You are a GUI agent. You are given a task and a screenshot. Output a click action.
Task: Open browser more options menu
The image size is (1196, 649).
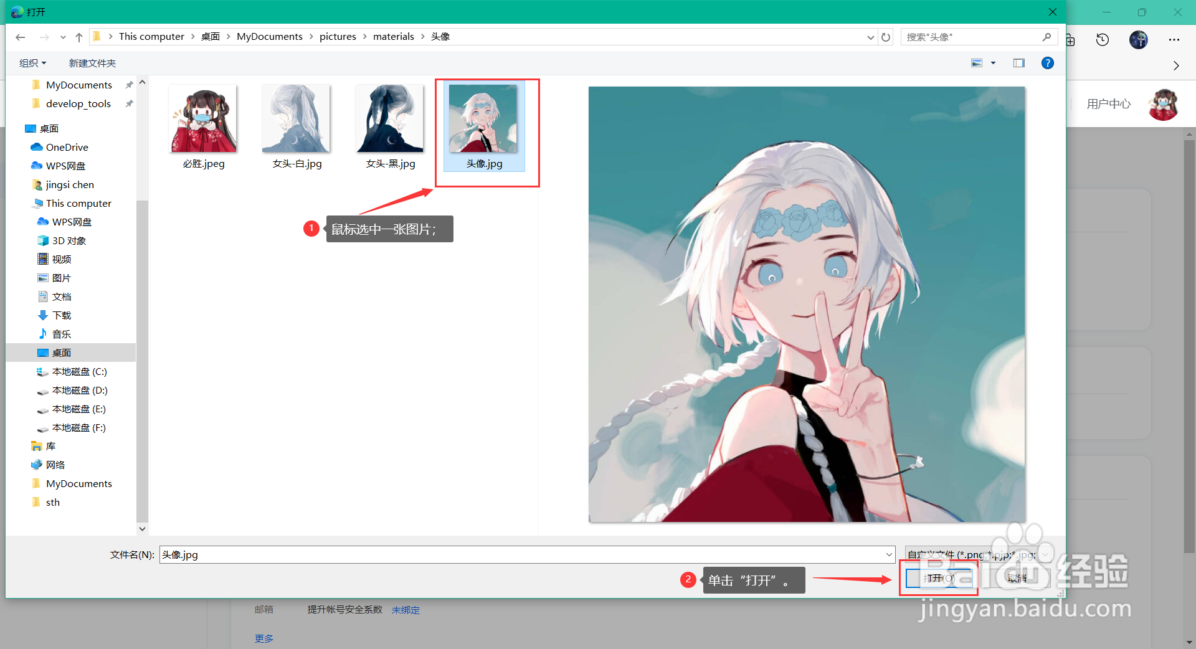point(1174,40)
